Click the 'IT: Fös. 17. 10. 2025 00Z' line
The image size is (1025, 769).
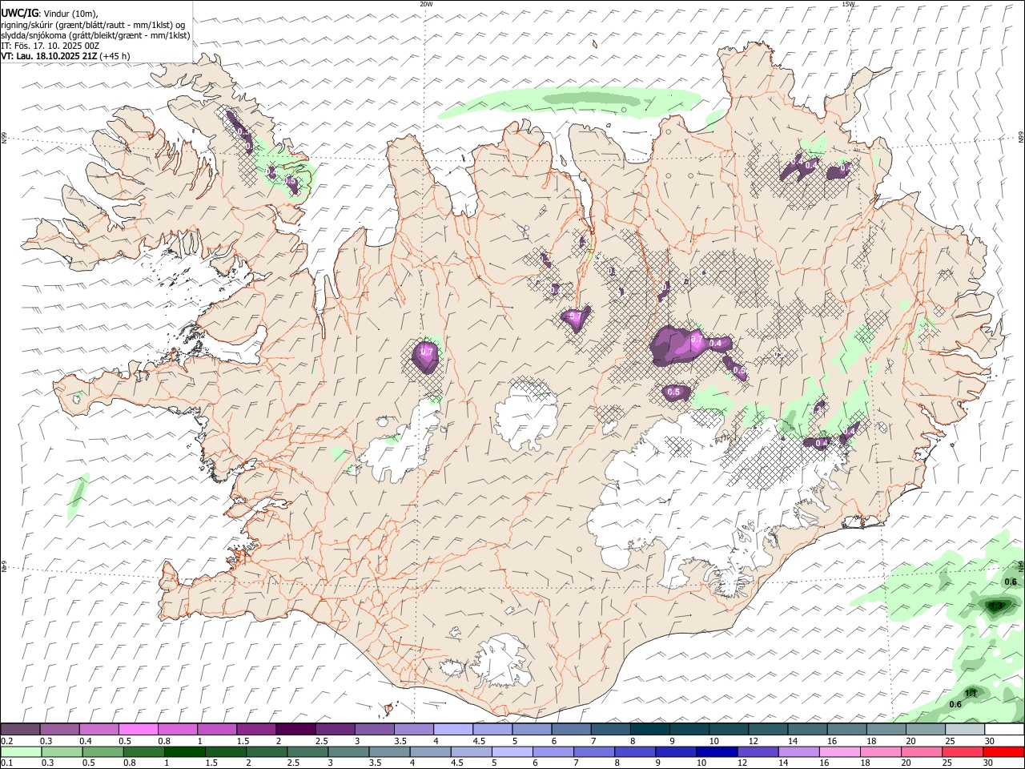(x=50, y=46)
